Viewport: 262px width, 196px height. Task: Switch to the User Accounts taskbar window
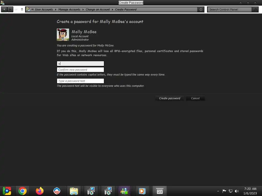tap(124, 191)
